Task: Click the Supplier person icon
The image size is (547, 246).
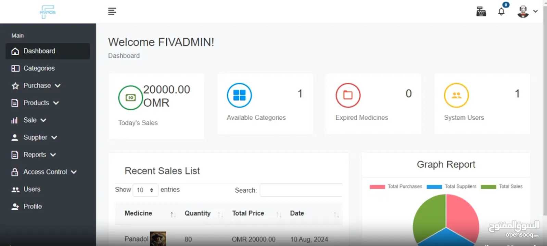Action: tap(15, 137)
